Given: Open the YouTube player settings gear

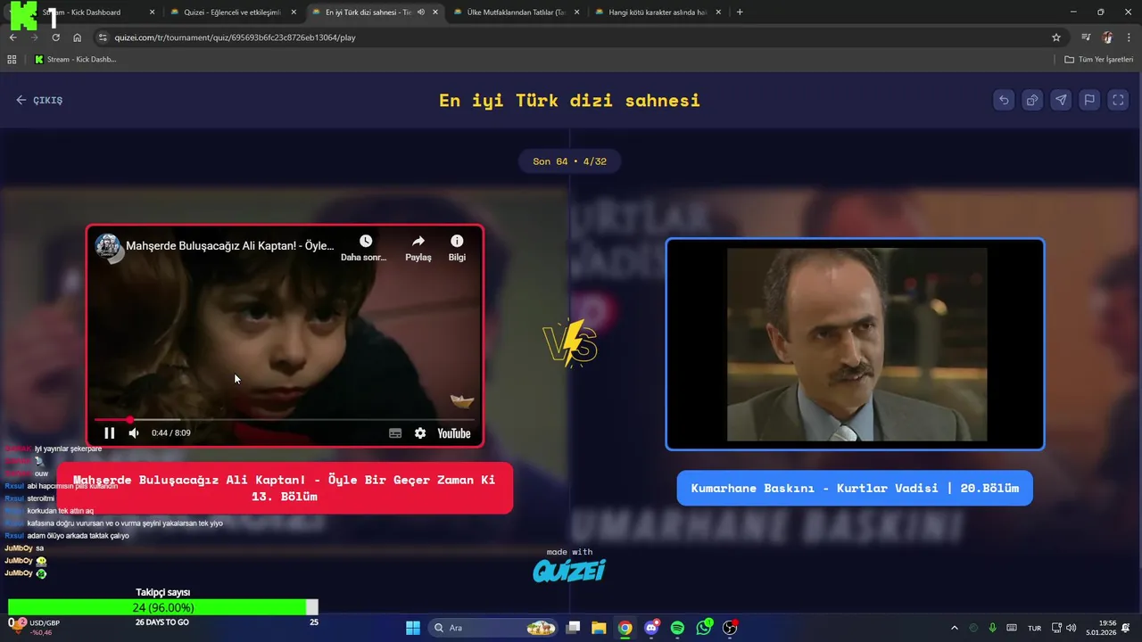Looking at the screenshot, I should [x=420, y=433].
